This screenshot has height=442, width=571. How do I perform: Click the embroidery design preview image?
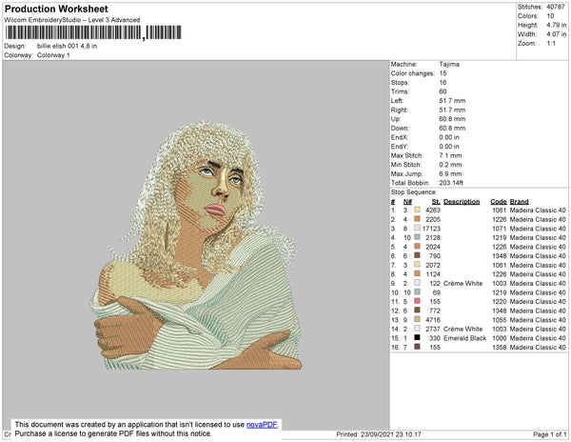coord(197,245)
